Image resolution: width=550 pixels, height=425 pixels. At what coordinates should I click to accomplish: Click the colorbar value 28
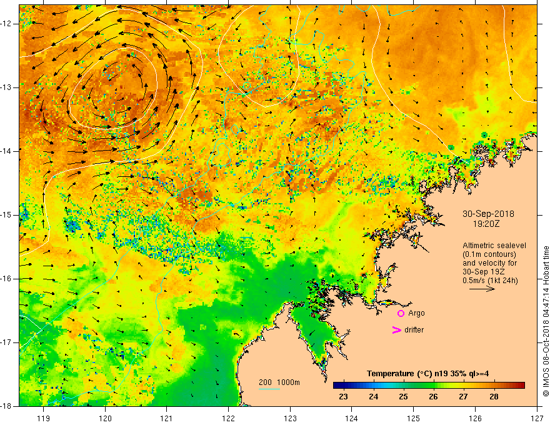coord(494,397)
